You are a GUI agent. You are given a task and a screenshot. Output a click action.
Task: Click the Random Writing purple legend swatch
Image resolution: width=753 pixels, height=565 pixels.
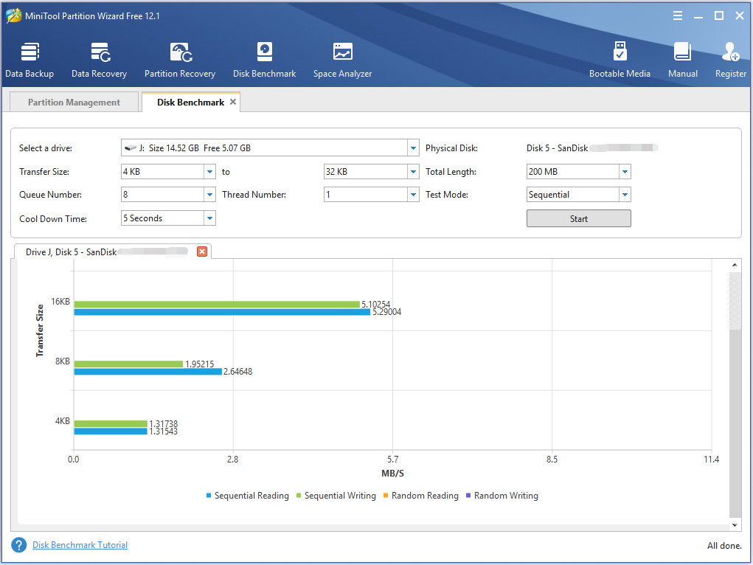tap(468, 496)
